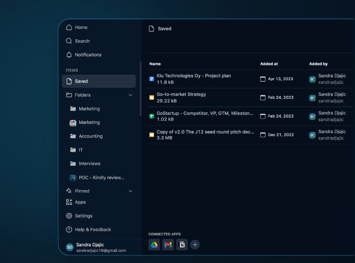Screen dimensions: 355x263
Task: Open the Gmail connected app icon
Action: click(x=168, y=245)
